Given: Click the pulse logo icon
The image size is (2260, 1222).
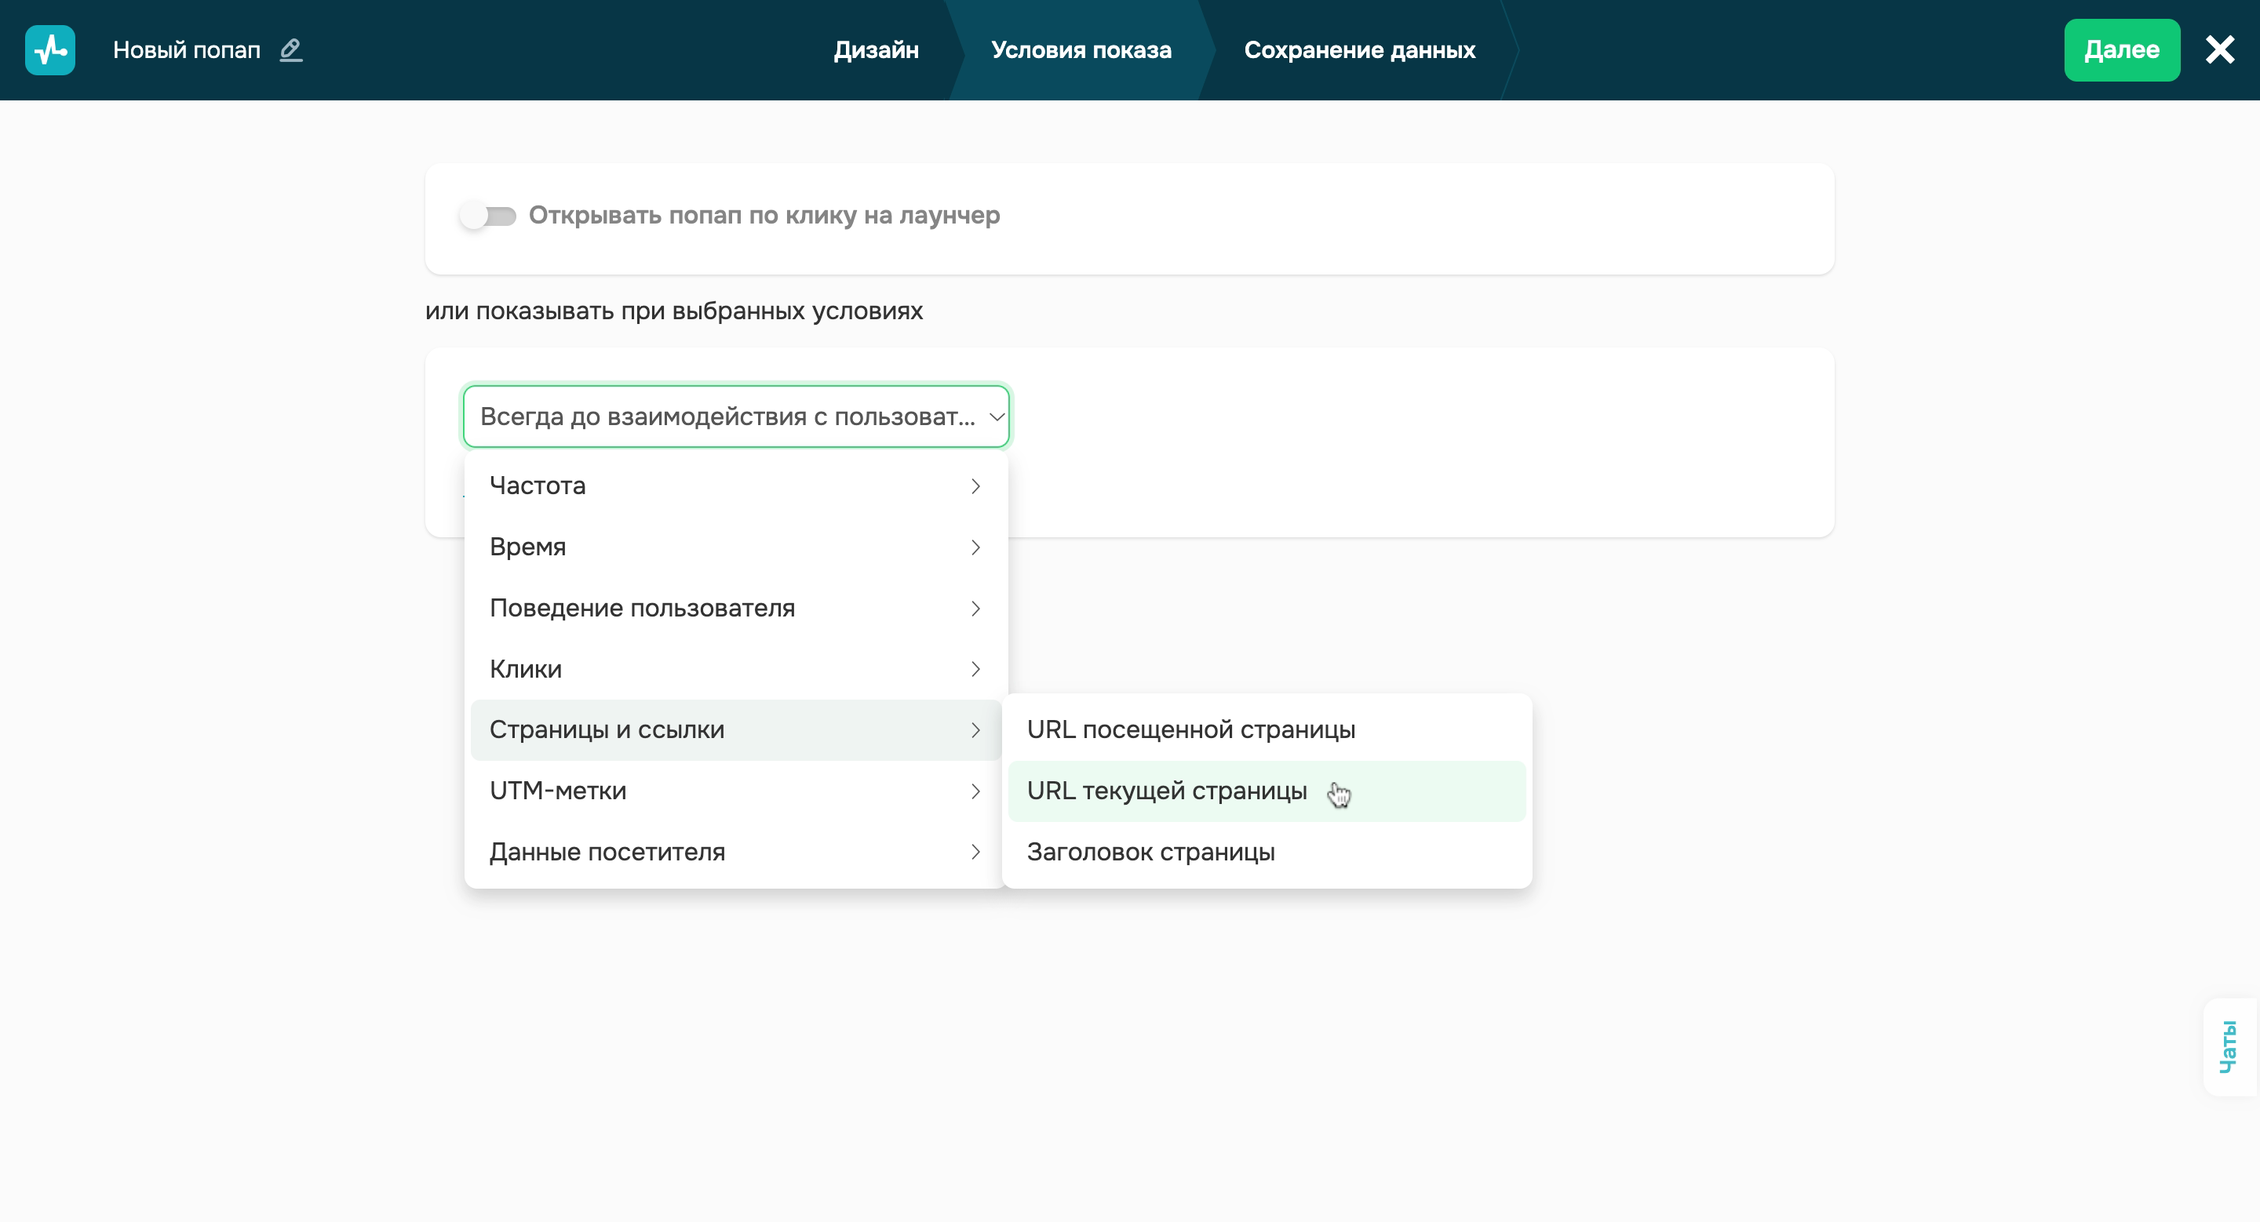Looking at the screenshot, I should click(x=50, y=50).
